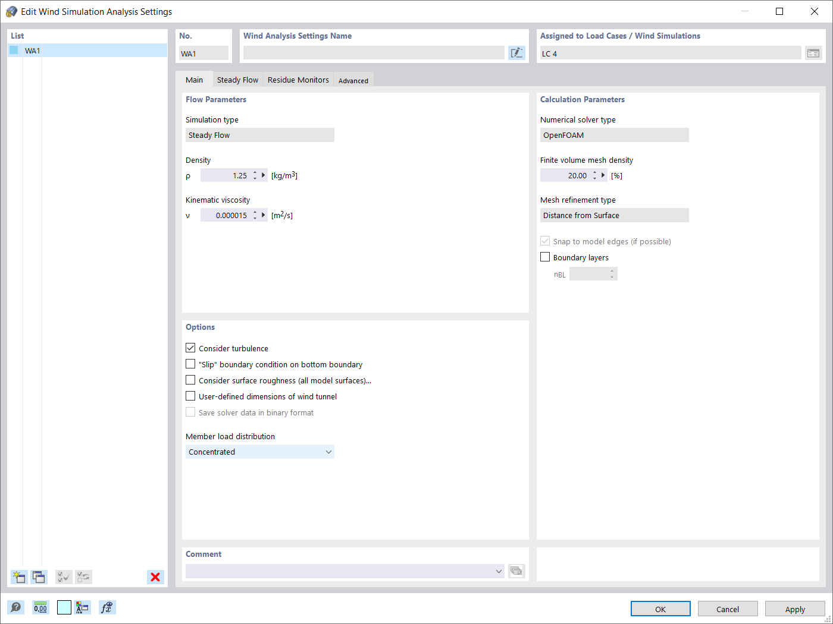Open the assigned load cases selection icon
Screen dimensions: 833x624
813,53
